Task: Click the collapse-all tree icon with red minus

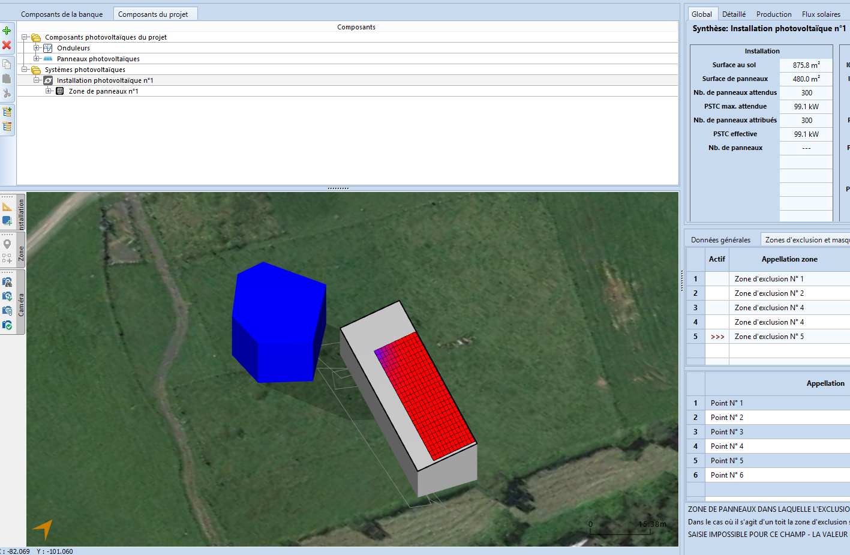Action: click(7, 127)
